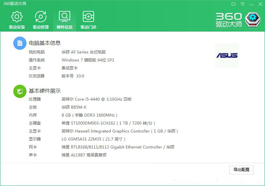The height and width of the screenshot is (186, 265).
Task: Click the 内存 label
Action: point(32,115)
